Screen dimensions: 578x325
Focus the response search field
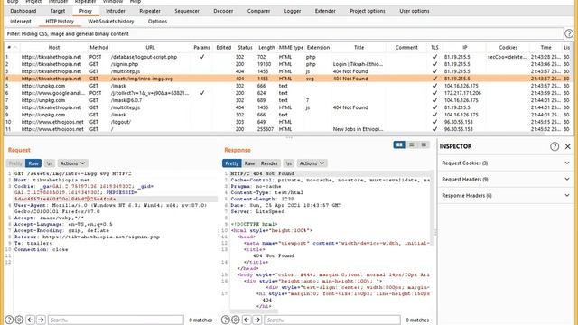click(x=332, y=320)
